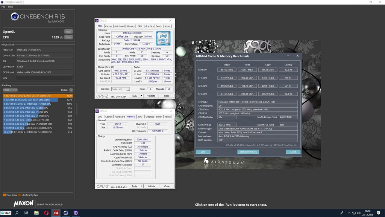Select ranking row Intel Core i7-4770K CPU

point(38,116)
